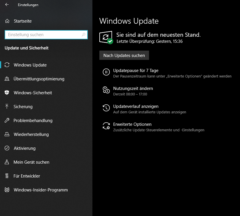Image resolution: width=240 pixels, height=216 pixels.
Task: Click the Wiederherstellung icon
Action: tap(7, 134)
